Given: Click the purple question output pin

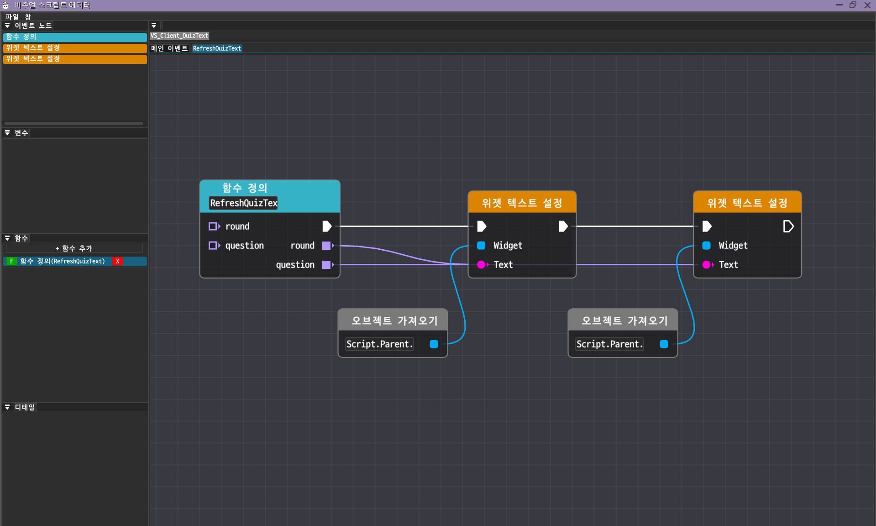Looking at the screenshot, I should click(326, 265).
